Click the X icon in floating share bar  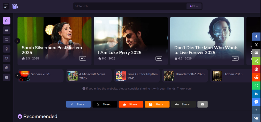pos(256,45)
